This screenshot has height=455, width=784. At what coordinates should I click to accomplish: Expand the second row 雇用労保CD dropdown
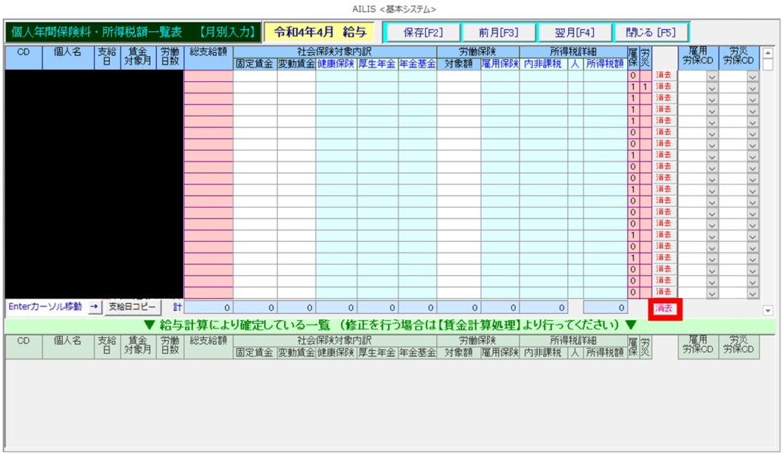tap(712, 88)
